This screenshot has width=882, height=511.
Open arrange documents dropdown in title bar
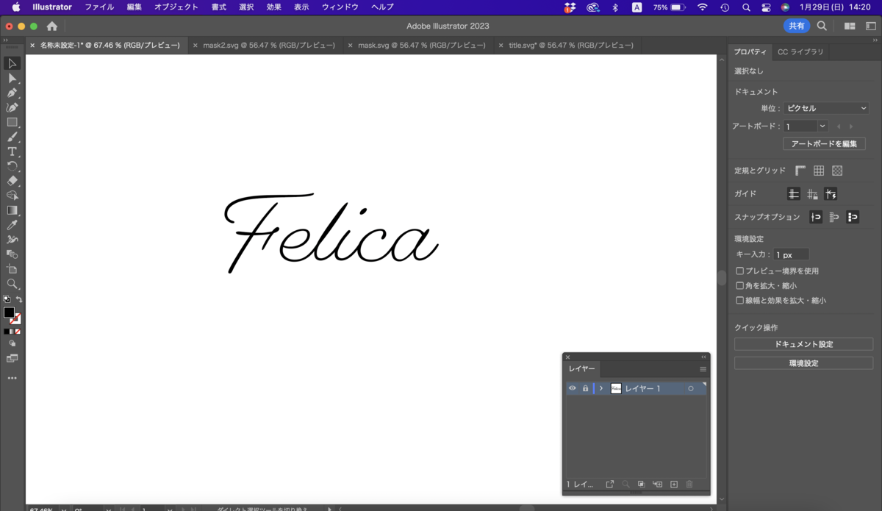click(850, 26)
